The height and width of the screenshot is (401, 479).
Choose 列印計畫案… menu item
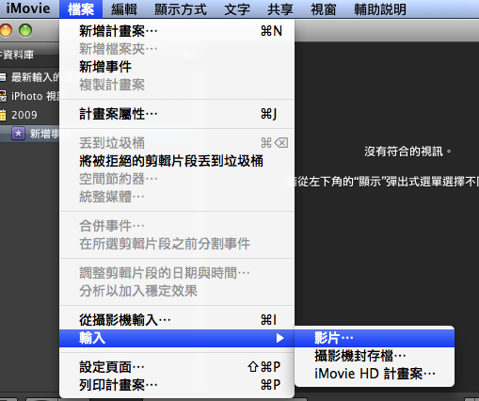(x=177, y=385)
